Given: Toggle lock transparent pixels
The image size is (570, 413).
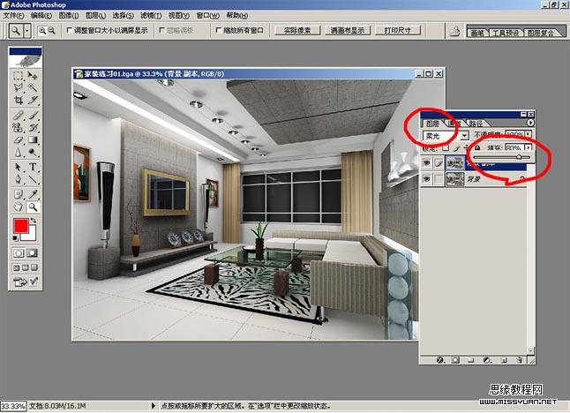Looking at the screenshot, I should tap(446, 148).
